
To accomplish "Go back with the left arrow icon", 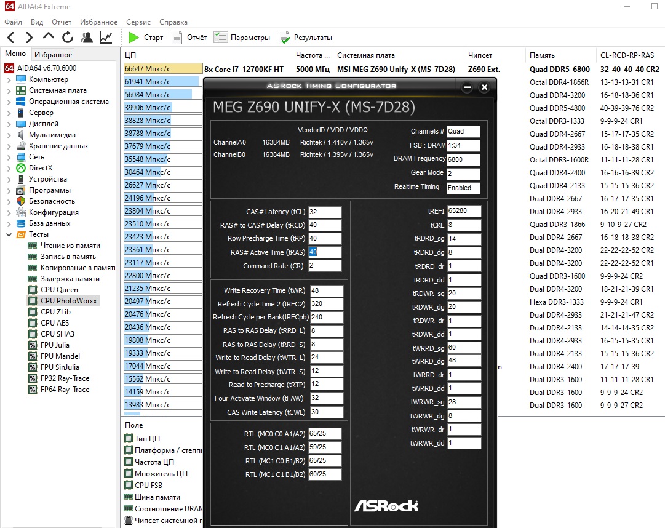I will (11, 38).
